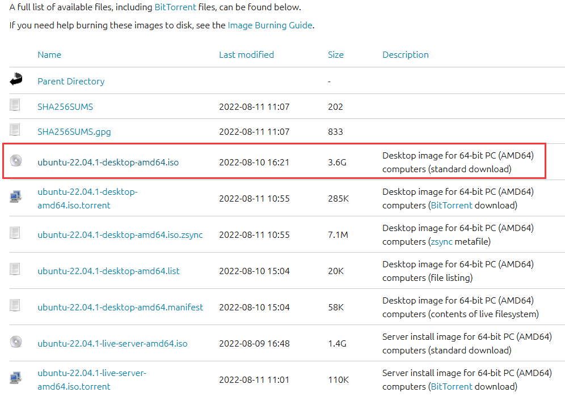
Task: Open ubuntu-22.04.1-desktop-amd64.list
Action: click(108, 271)
